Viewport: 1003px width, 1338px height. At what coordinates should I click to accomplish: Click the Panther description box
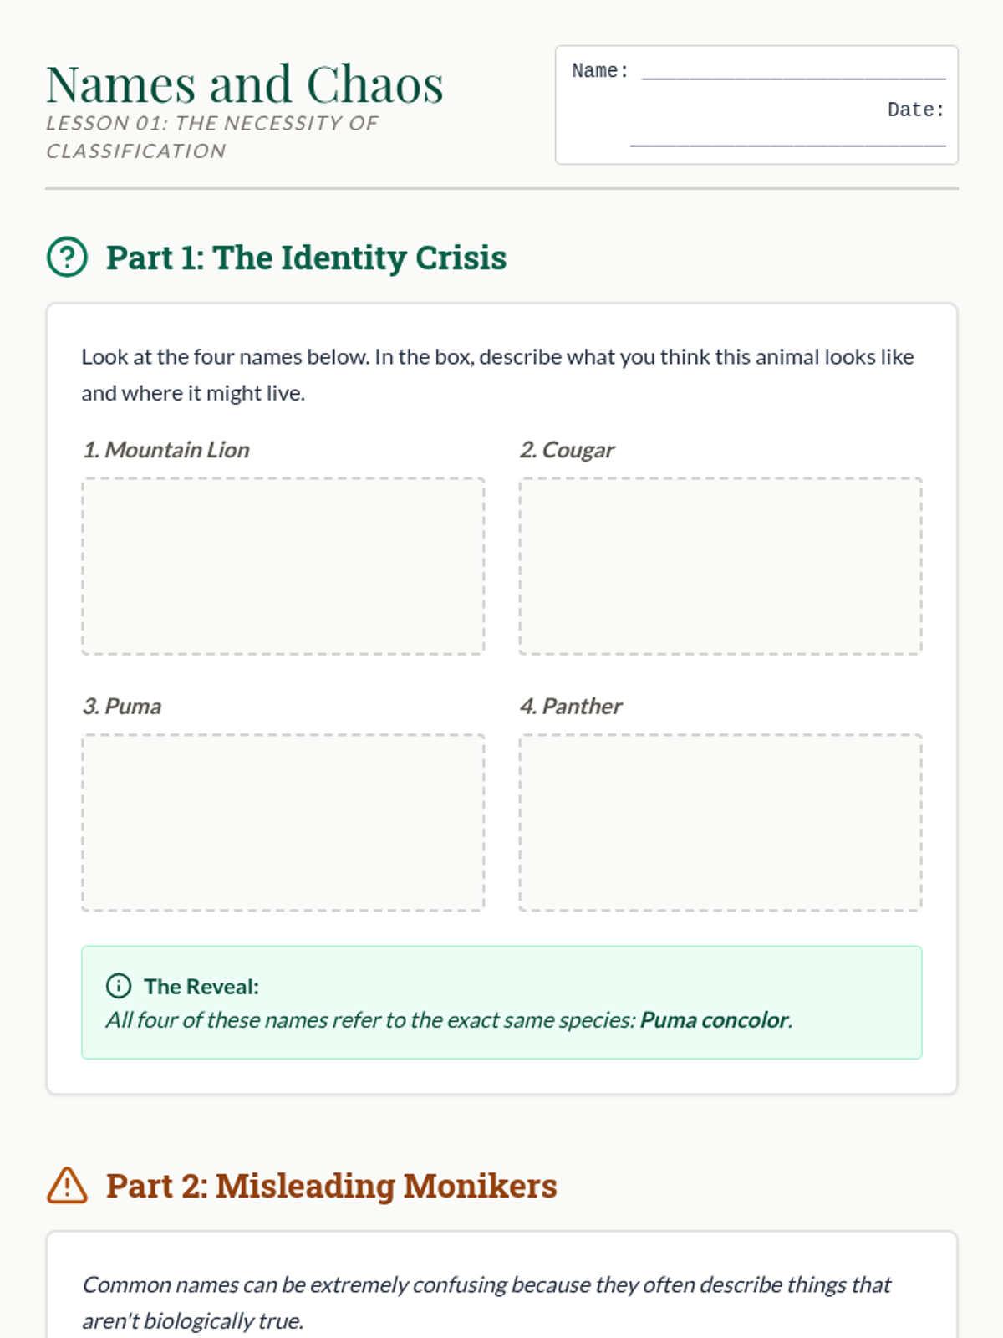click(x=720, y=822)
